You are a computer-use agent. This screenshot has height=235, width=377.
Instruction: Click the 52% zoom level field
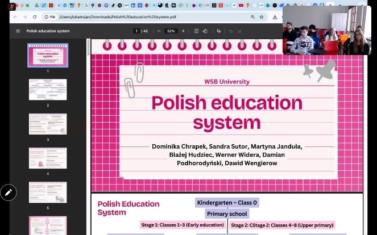coord(171,31)
